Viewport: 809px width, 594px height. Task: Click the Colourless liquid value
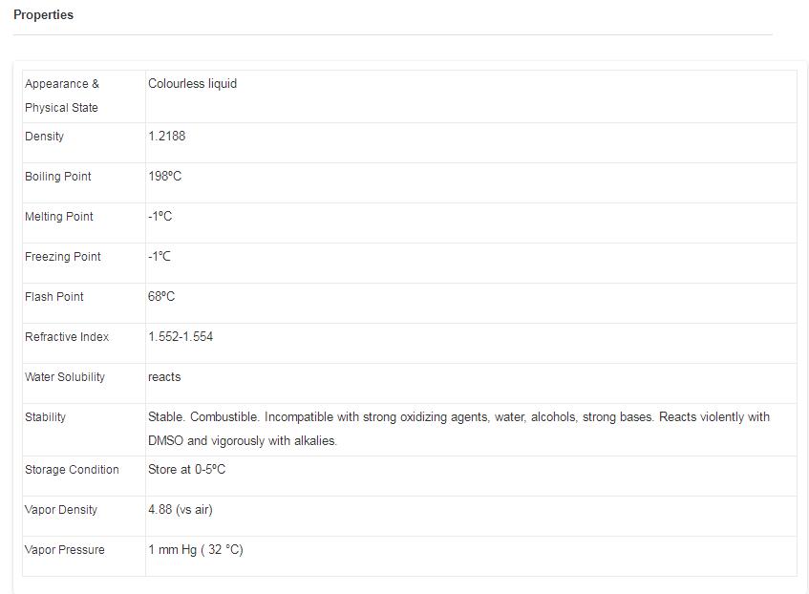point(192,84)
